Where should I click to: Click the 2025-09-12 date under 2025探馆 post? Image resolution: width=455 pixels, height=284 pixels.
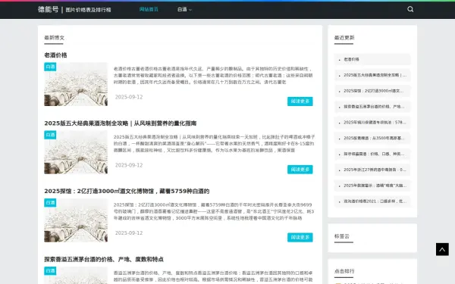click(129, 233)
